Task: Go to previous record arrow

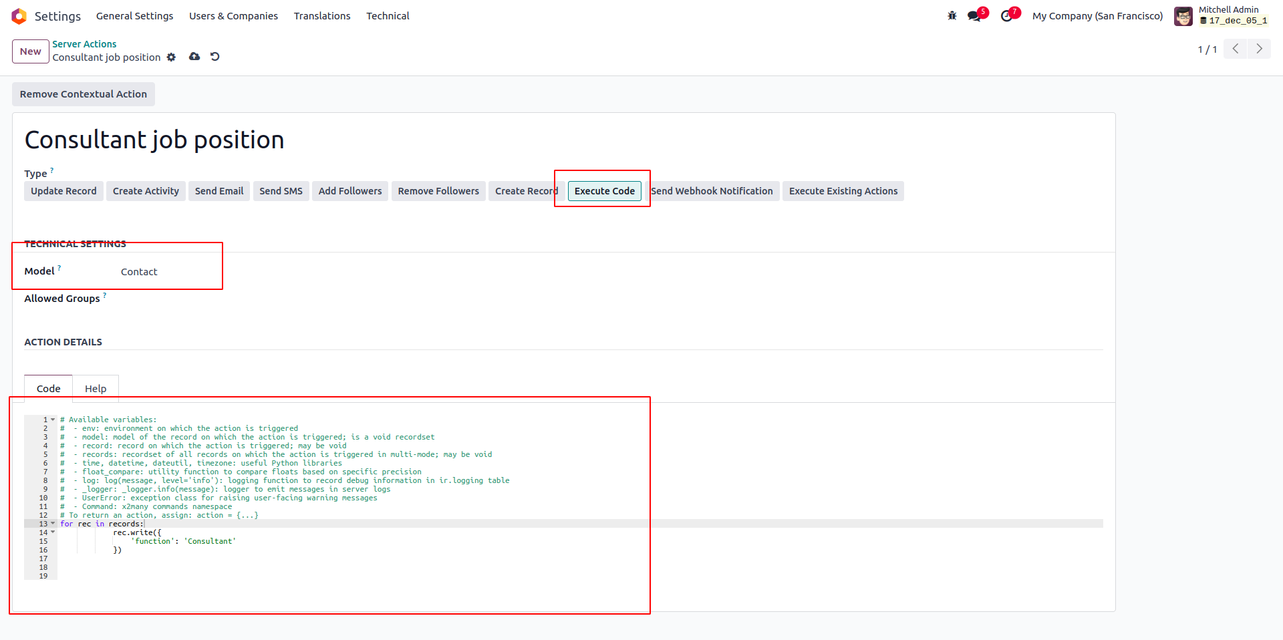Action: point(1236,49)
